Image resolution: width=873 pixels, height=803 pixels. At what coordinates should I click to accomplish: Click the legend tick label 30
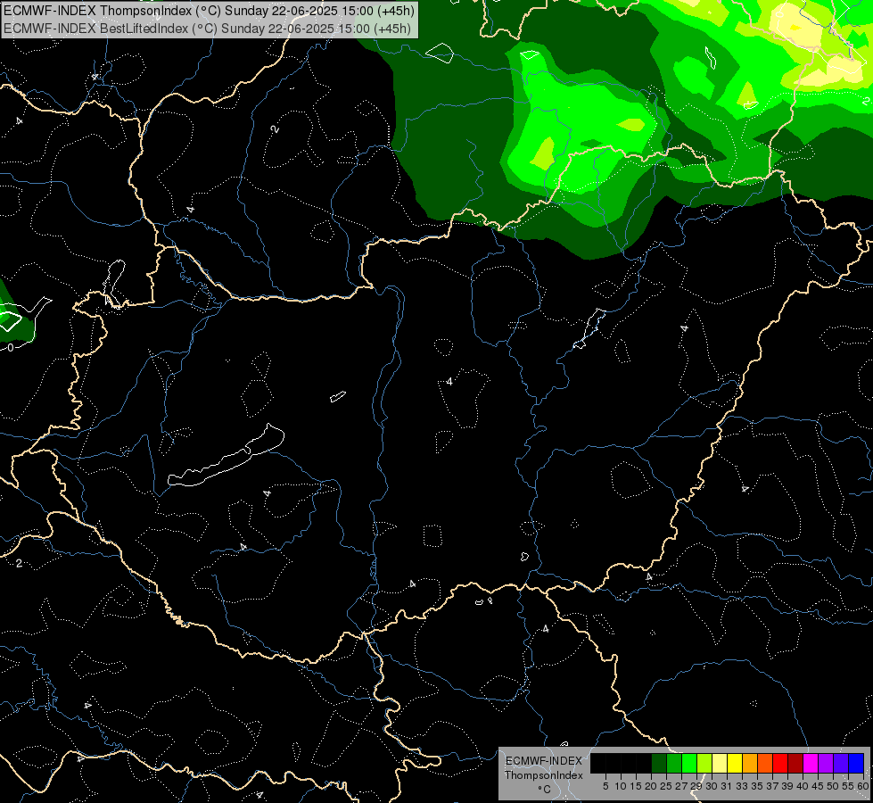tap(712, 786)
